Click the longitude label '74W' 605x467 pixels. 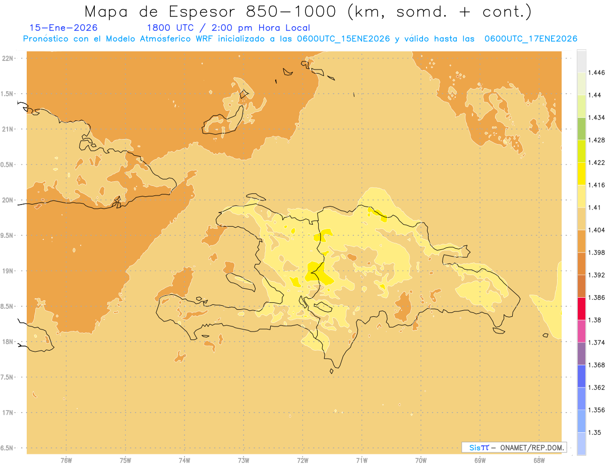pyautogui.click(x=185, y=460)
